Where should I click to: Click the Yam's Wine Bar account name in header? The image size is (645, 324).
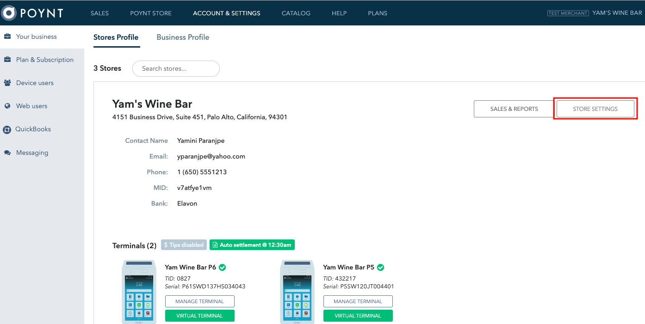617,13
